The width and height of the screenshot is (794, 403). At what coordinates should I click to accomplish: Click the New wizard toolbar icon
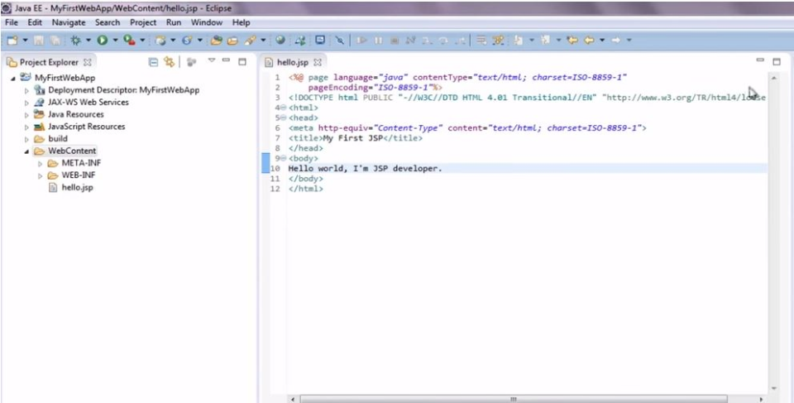coord(12,40)
